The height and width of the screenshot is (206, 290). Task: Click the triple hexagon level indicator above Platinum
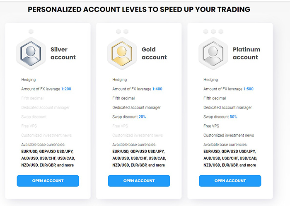[213, 32]
